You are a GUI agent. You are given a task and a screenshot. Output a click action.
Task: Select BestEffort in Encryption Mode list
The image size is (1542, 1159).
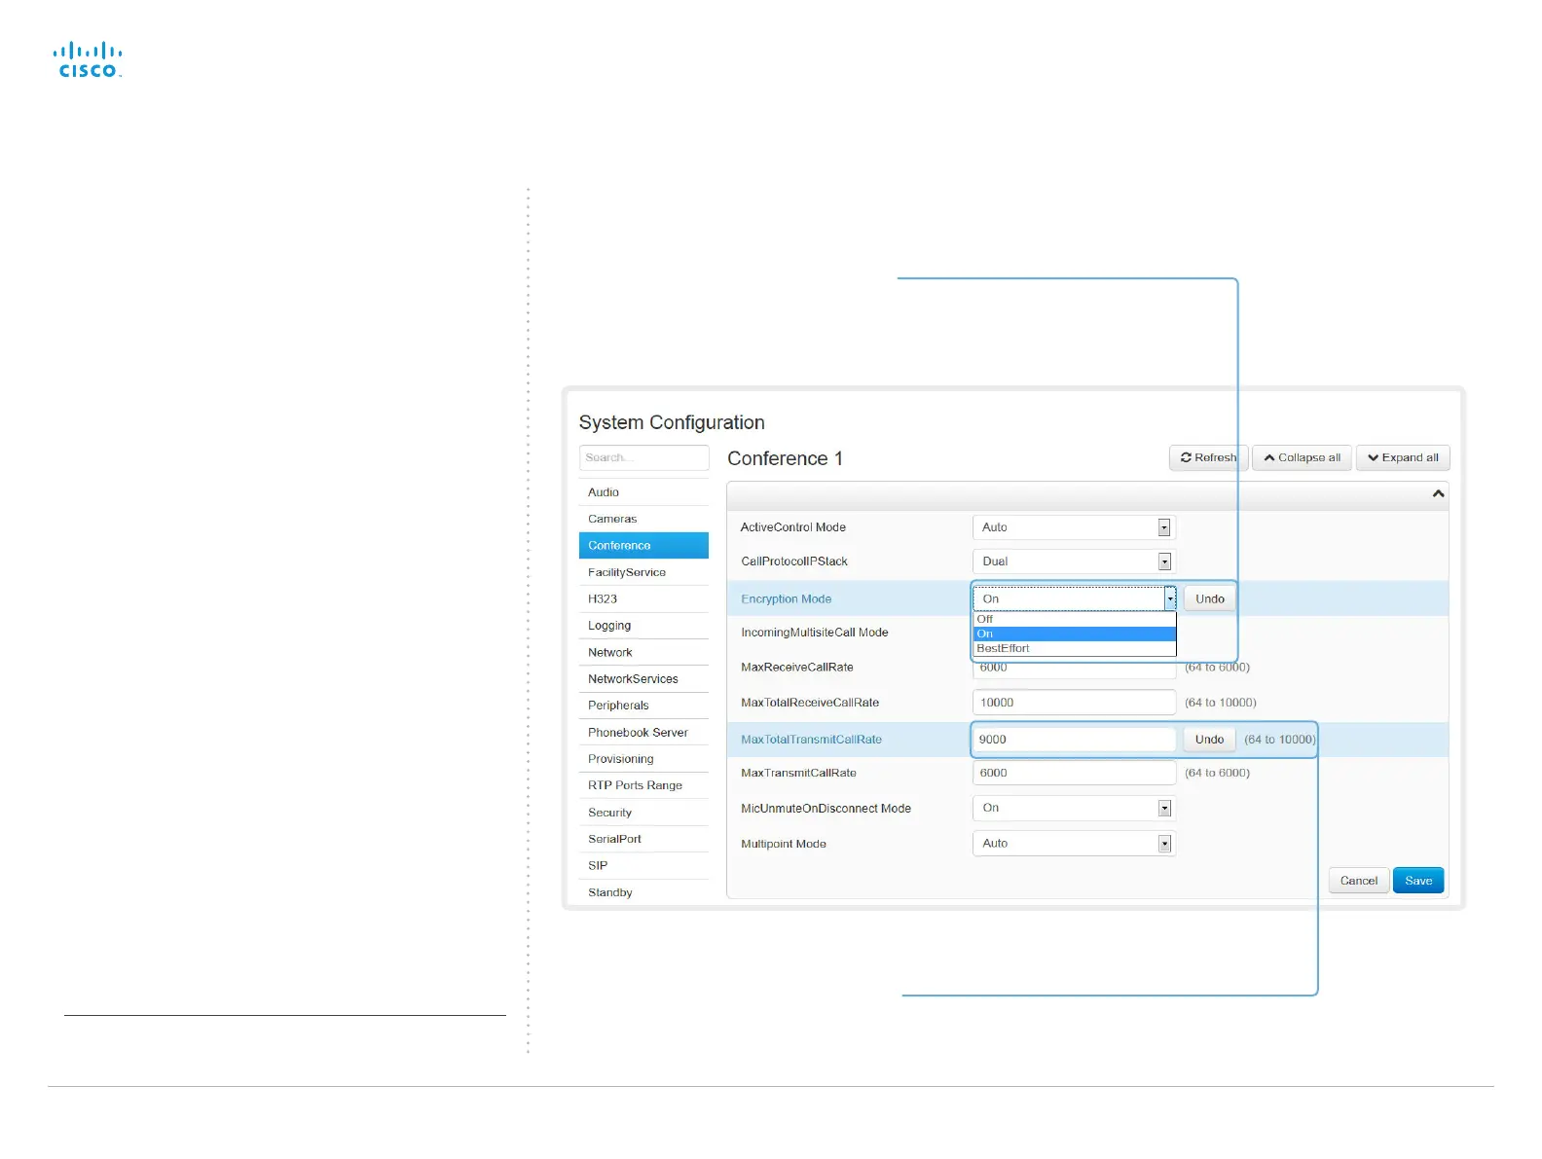point(1003,649)
